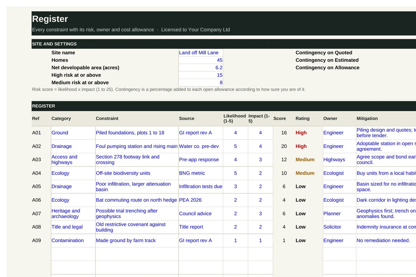This screenshot has height=277, width=416.
Task: Select the "Title report" source cell
Action: point(201,227)
